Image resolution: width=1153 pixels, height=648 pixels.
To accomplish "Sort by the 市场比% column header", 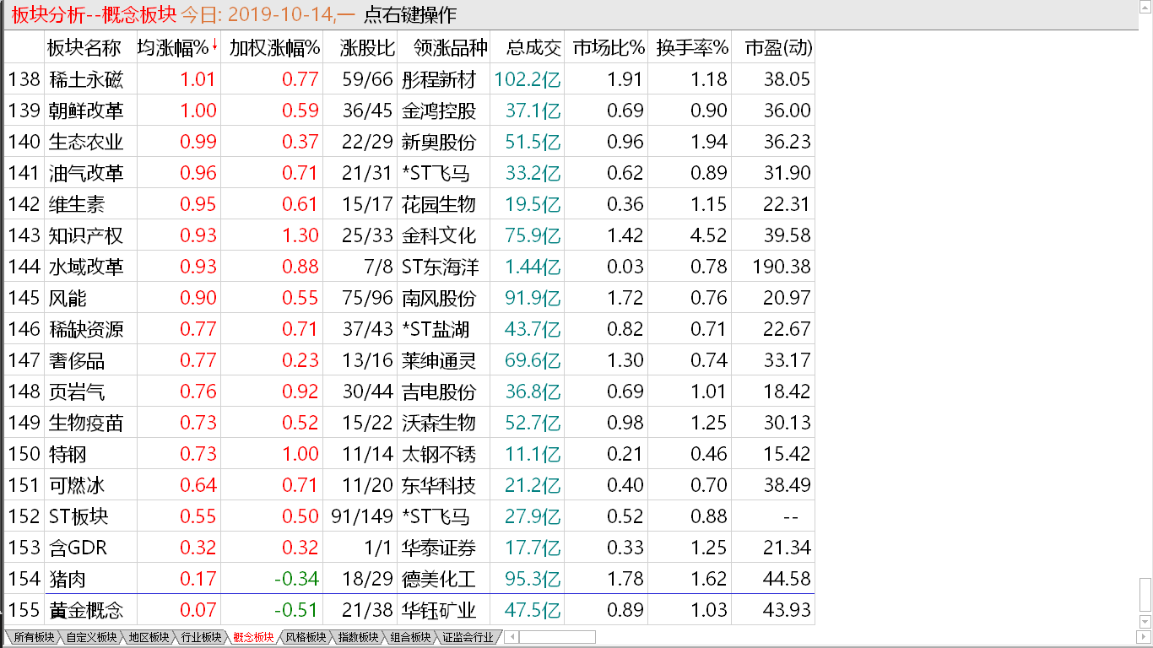I will (608, 47).
